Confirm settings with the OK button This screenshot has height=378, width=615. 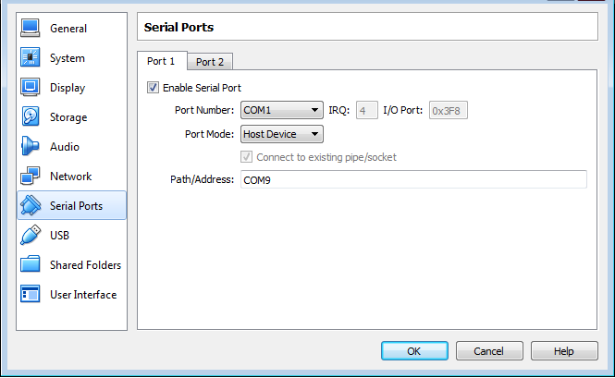click(x=414, y=351)
